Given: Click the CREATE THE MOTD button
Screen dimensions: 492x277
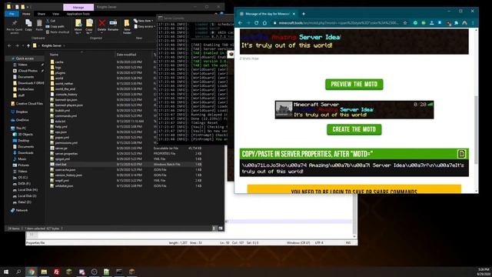Looking at the screenshot, I should coord(354,129).
